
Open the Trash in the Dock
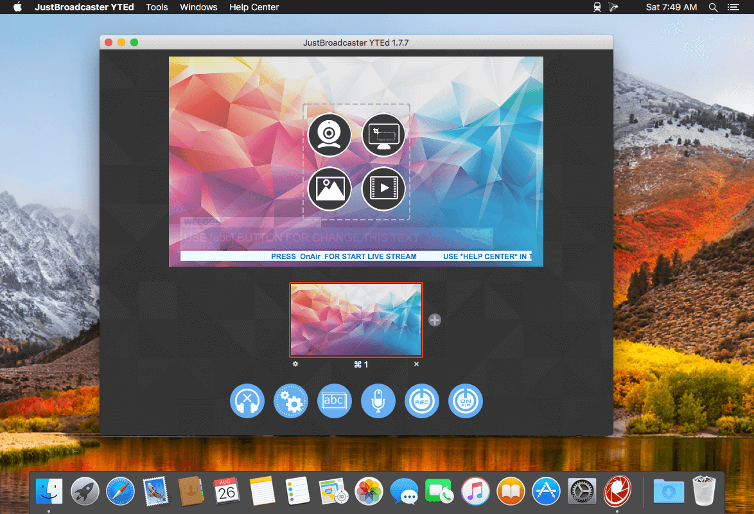click(x=704, y=492)
